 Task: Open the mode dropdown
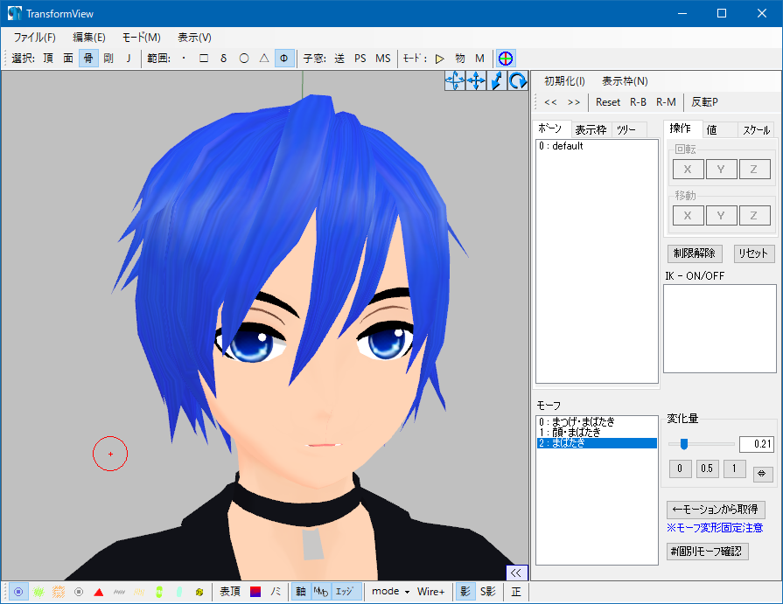click(x=390, y=592)
